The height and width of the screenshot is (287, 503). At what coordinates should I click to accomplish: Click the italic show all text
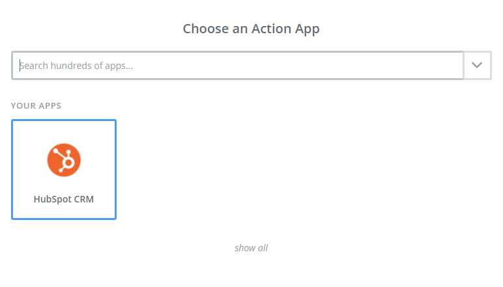(251, 248)
